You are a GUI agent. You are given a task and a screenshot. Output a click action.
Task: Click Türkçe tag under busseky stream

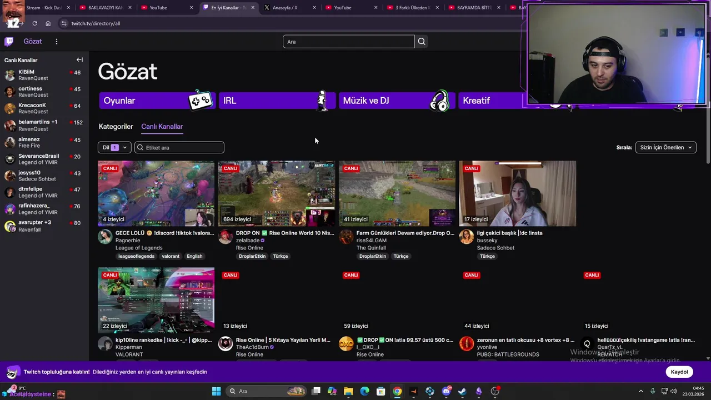click(x=487, y=256)
